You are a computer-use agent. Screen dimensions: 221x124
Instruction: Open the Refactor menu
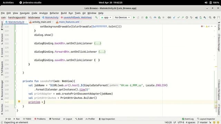pyautogui.click(x=54, y=13)
